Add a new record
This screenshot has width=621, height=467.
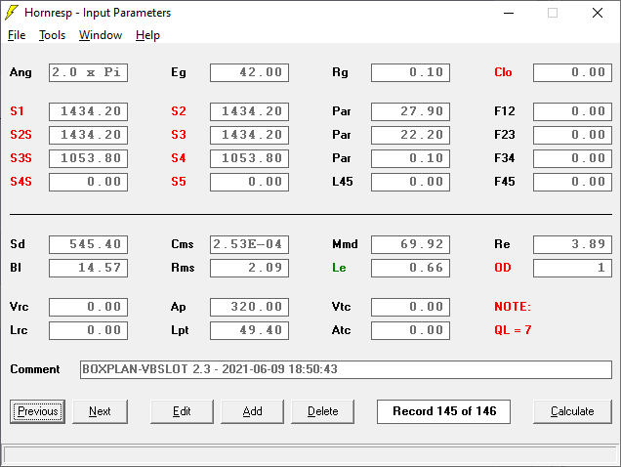(252, 411)
